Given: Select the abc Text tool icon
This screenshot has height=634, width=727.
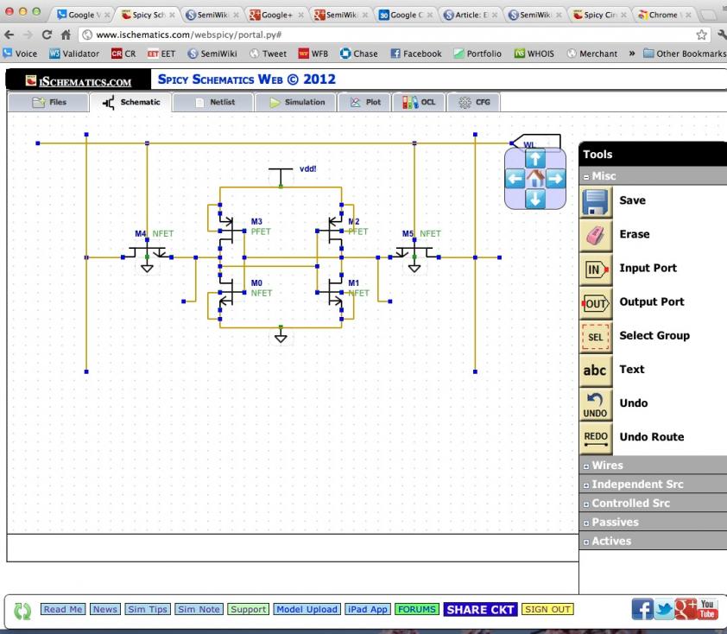Looking at the screenshot, I should pos(596,371).
